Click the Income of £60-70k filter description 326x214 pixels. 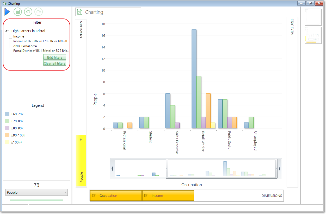tap(41, 41)
